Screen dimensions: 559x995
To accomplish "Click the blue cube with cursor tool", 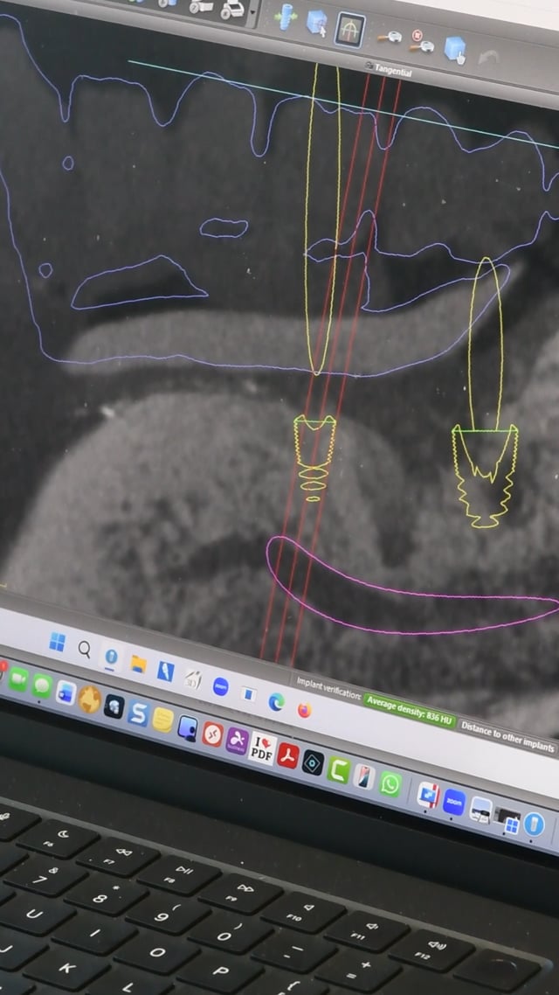I will [317, 22].
